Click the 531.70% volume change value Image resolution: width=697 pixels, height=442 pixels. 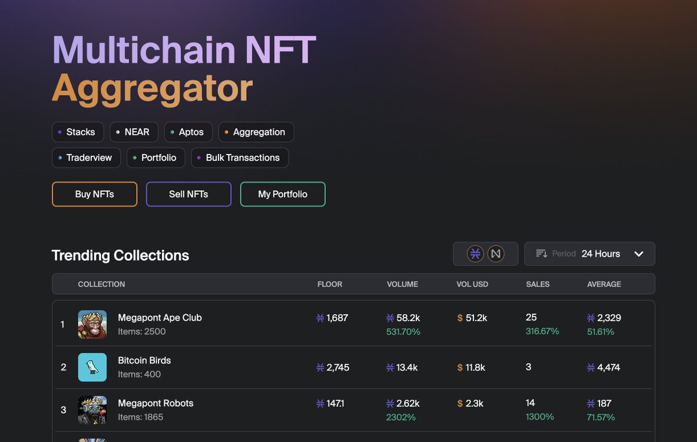click(403, 332)
